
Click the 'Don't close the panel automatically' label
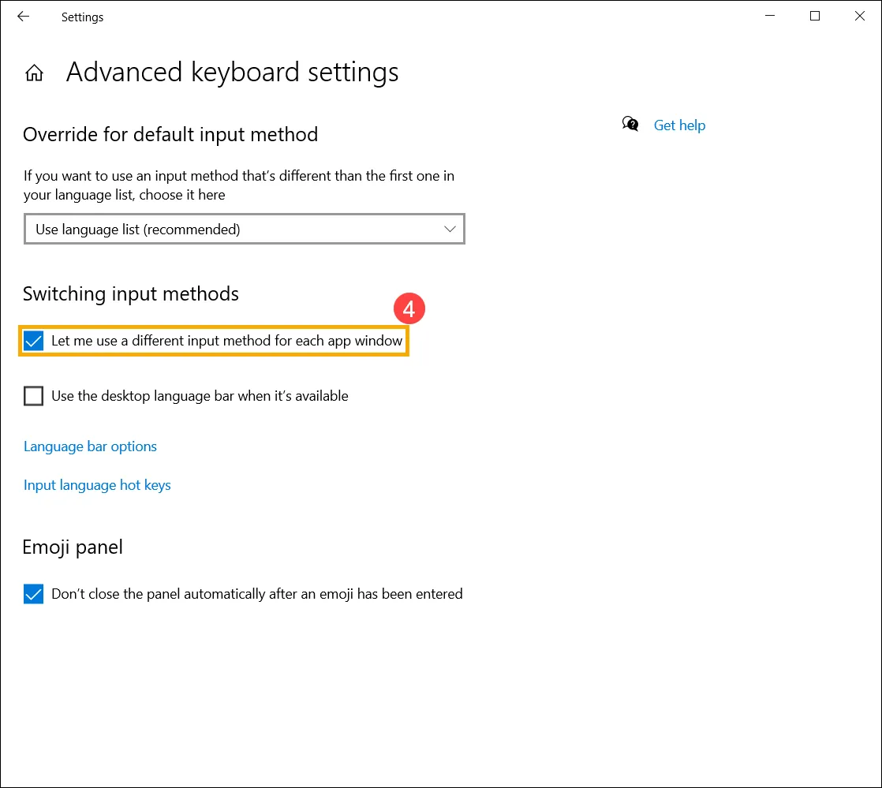click(x=256, y=594)
